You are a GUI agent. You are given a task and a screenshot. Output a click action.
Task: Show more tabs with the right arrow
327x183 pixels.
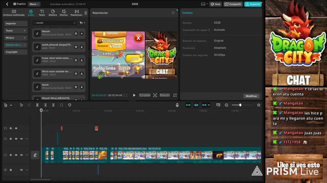click(86, 13)
